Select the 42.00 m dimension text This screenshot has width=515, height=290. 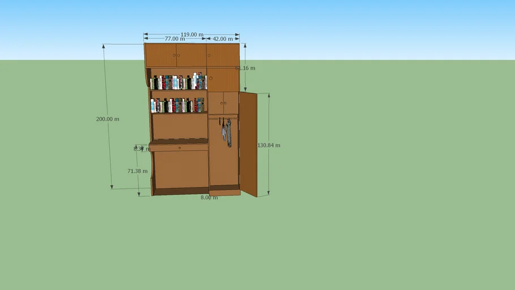coord(222,39)
